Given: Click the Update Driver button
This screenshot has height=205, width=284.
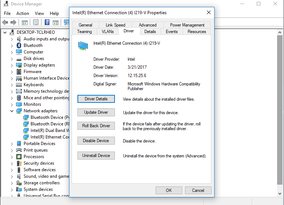Looking at the screenshot, I should (x=96, y=112).
